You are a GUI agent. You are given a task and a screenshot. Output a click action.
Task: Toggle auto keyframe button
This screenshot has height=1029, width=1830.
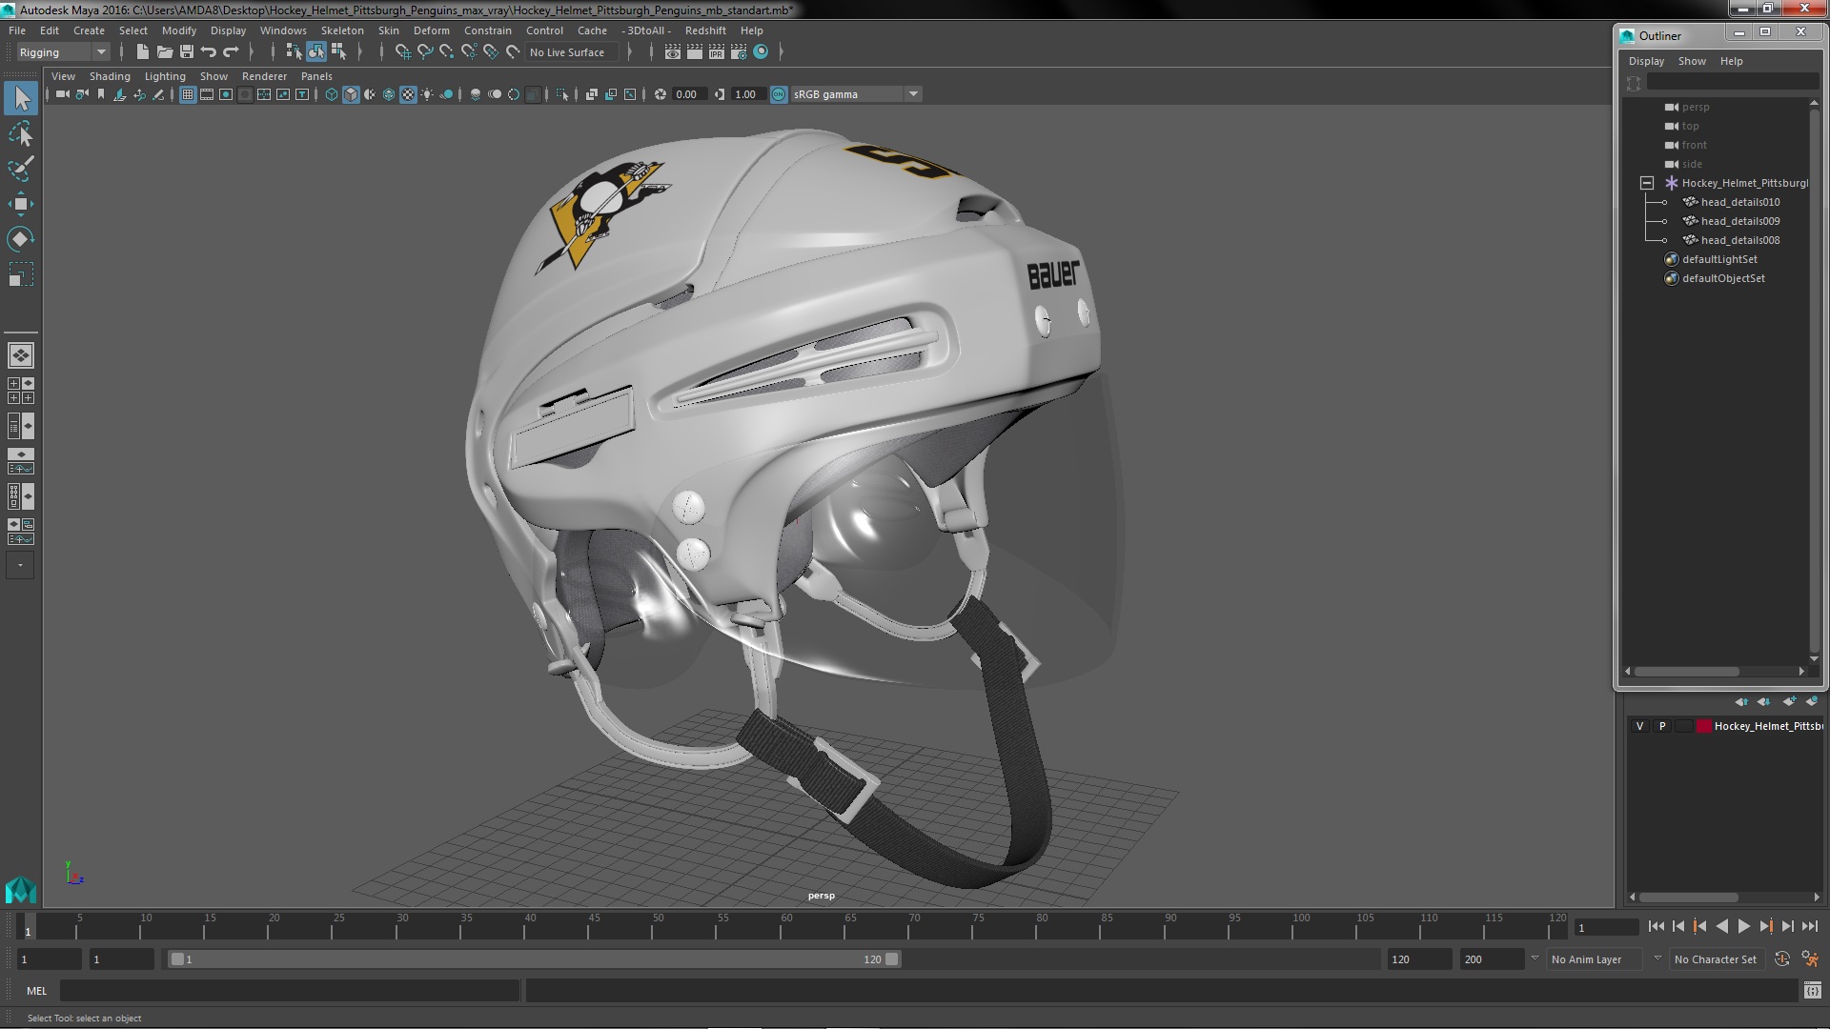click(x=1782, y=959)
